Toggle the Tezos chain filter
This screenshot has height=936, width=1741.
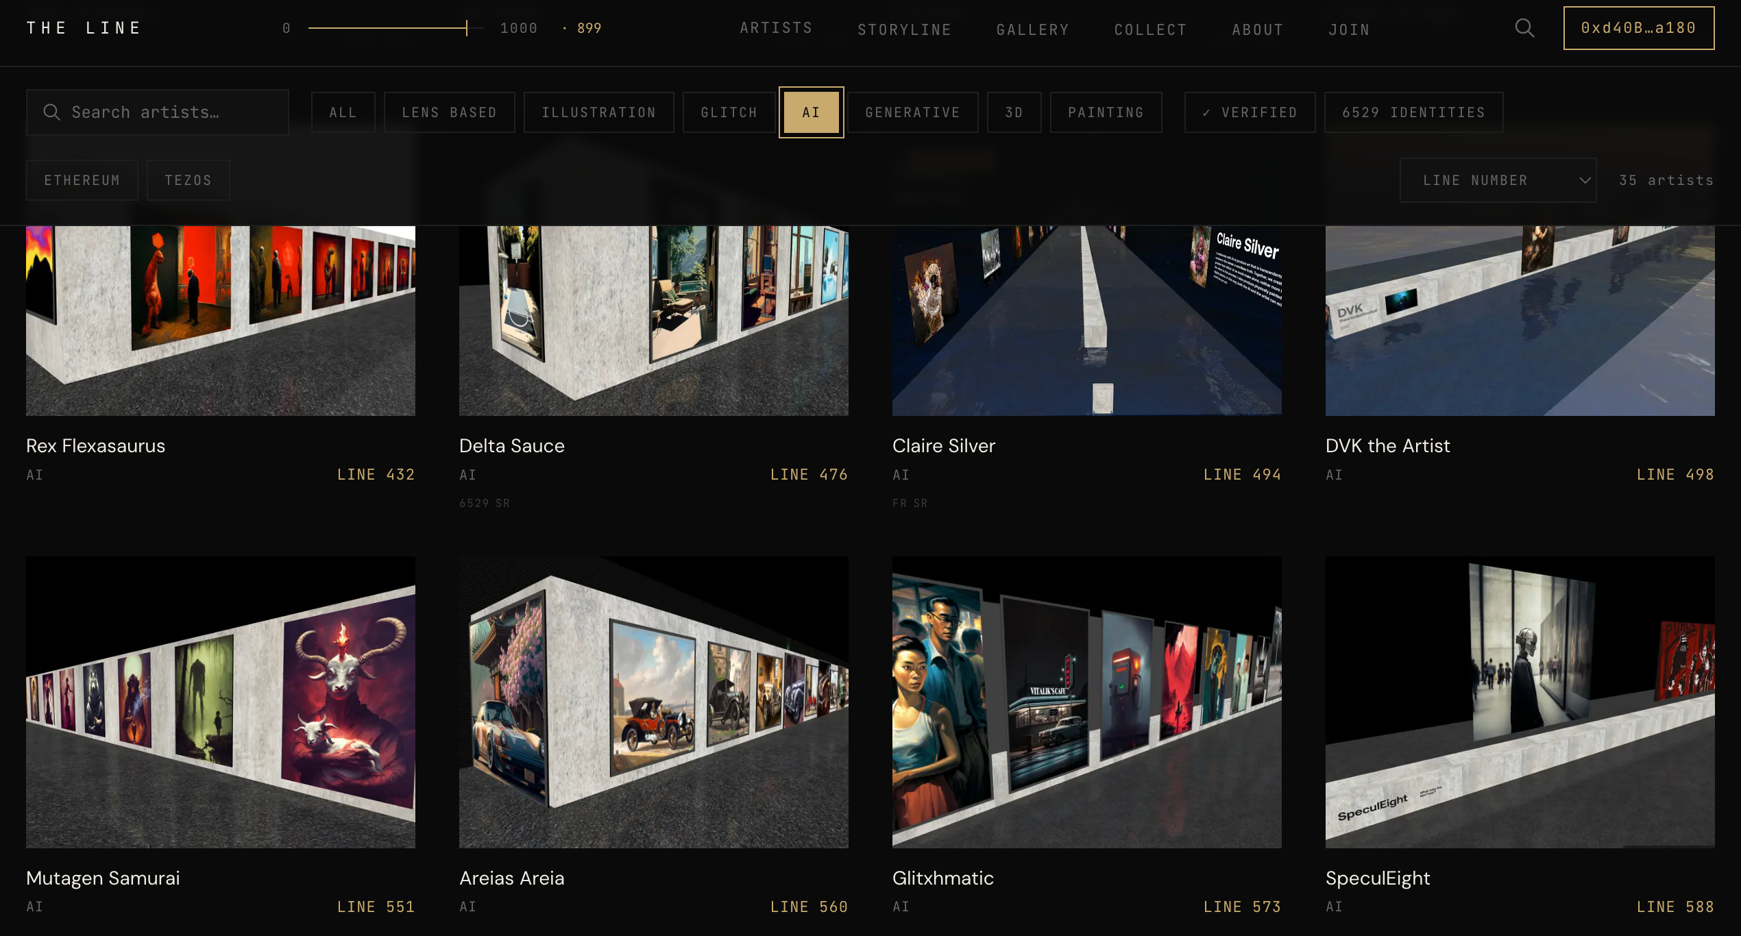pyautogui.click(x=188, y=180)
